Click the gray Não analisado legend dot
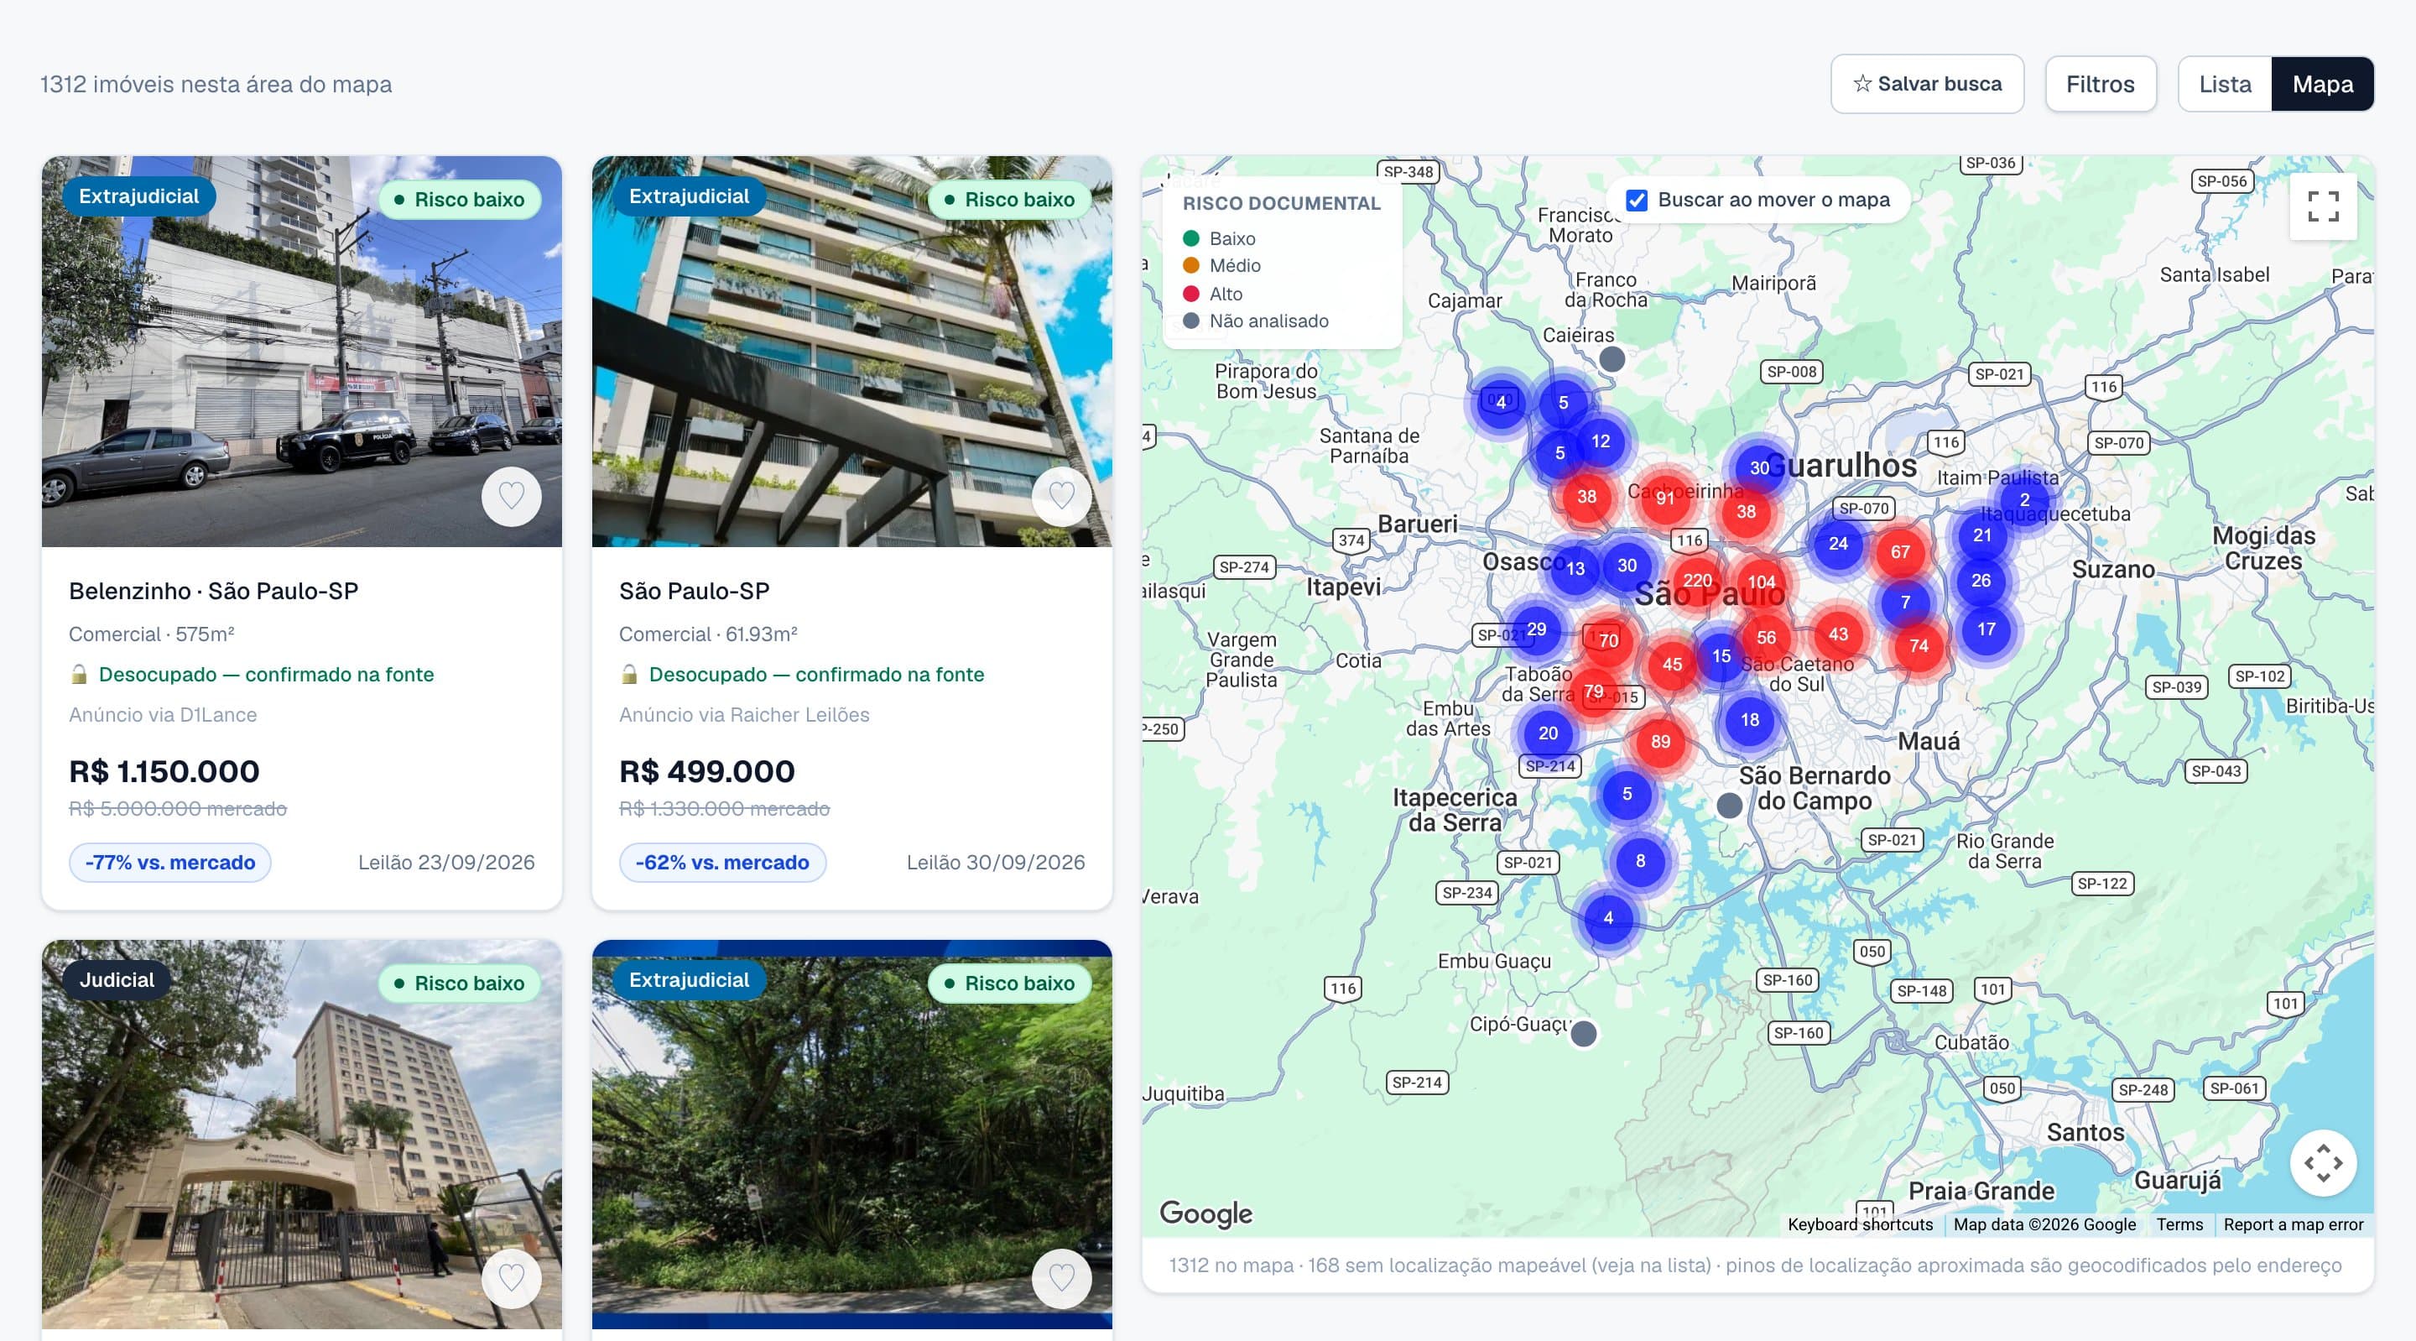This screenshot has height=1341, width=2416. pos(1191,321)
